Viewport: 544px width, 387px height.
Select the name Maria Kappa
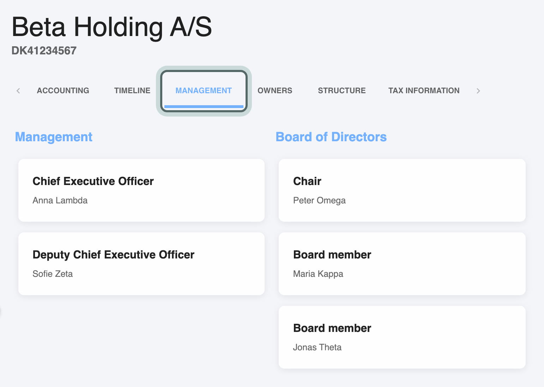coord(318,274)
